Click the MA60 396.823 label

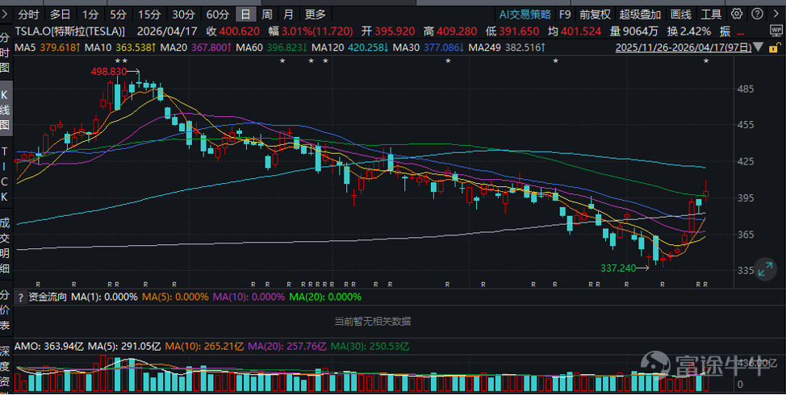click(x=272, y=48)
